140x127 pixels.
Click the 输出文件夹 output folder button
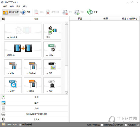coord(11,12)
